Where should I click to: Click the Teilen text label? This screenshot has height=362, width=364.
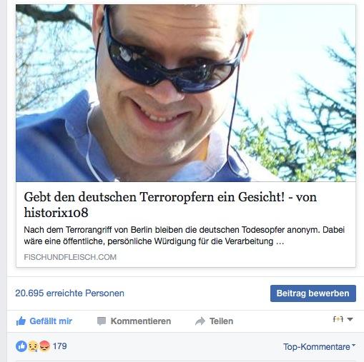point(221,321)
